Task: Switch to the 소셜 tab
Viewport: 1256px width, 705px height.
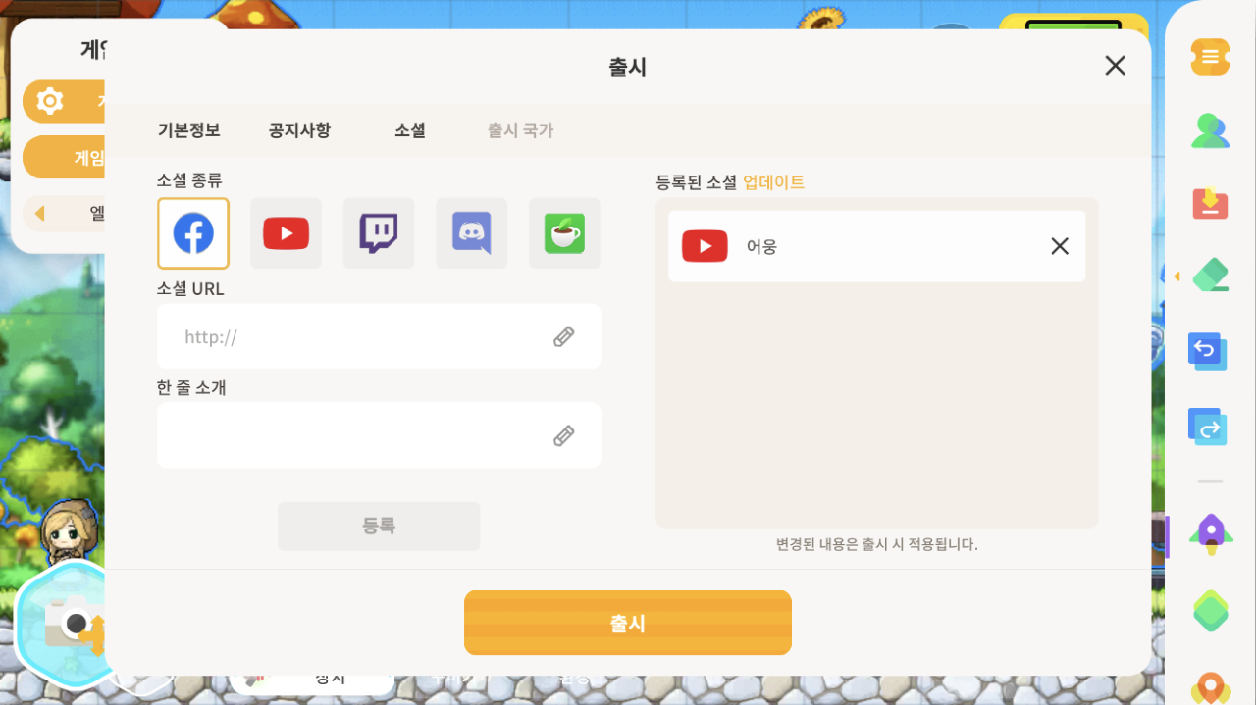Action: (410, 130)
